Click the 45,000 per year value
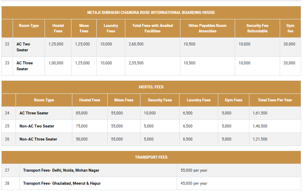The width and height of the screenshot is (302, 191). [194, 183]
